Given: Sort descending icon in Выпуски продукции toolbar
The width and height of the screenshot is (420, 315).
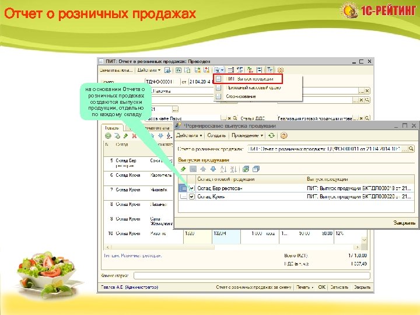Looking at the screenshot, I should click(233, 169).
